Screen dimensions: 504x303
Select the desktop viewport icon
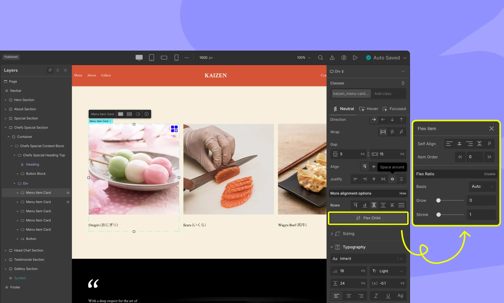139,58
